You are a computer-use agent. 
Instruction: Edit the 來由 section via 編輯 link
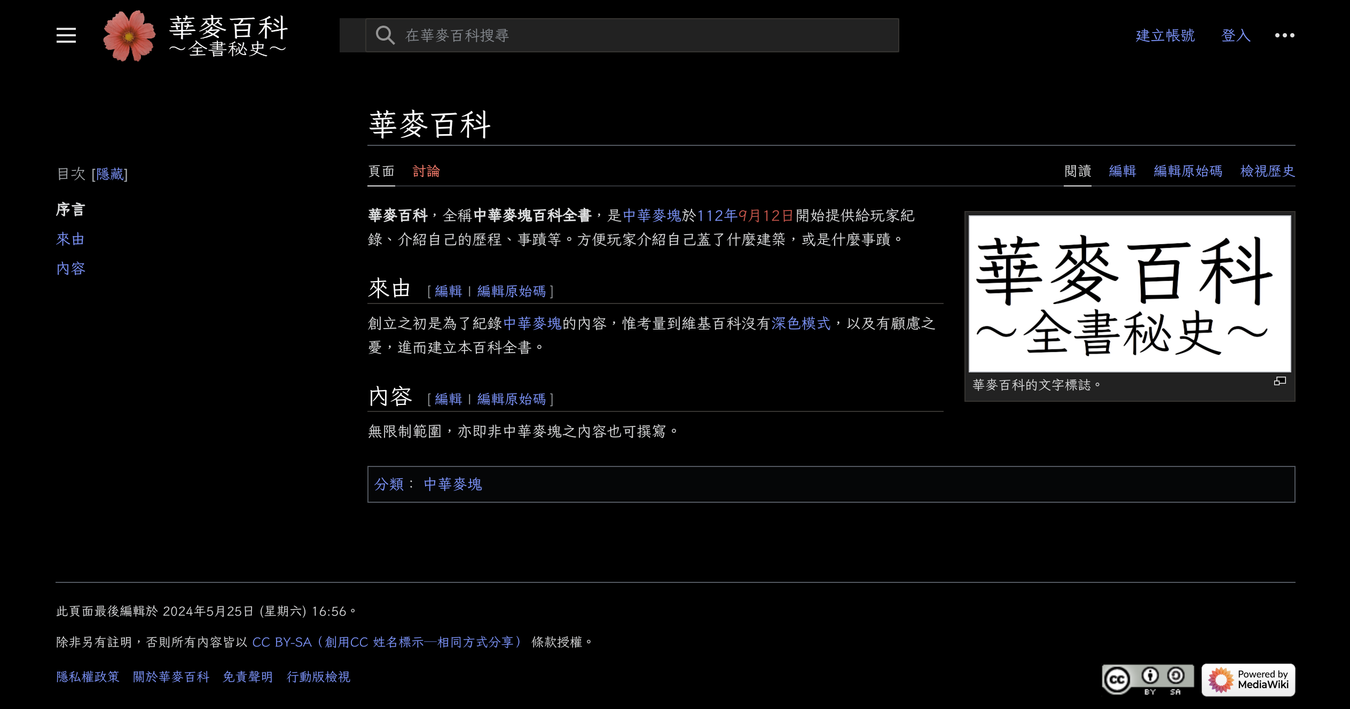(x=448, y=291)
